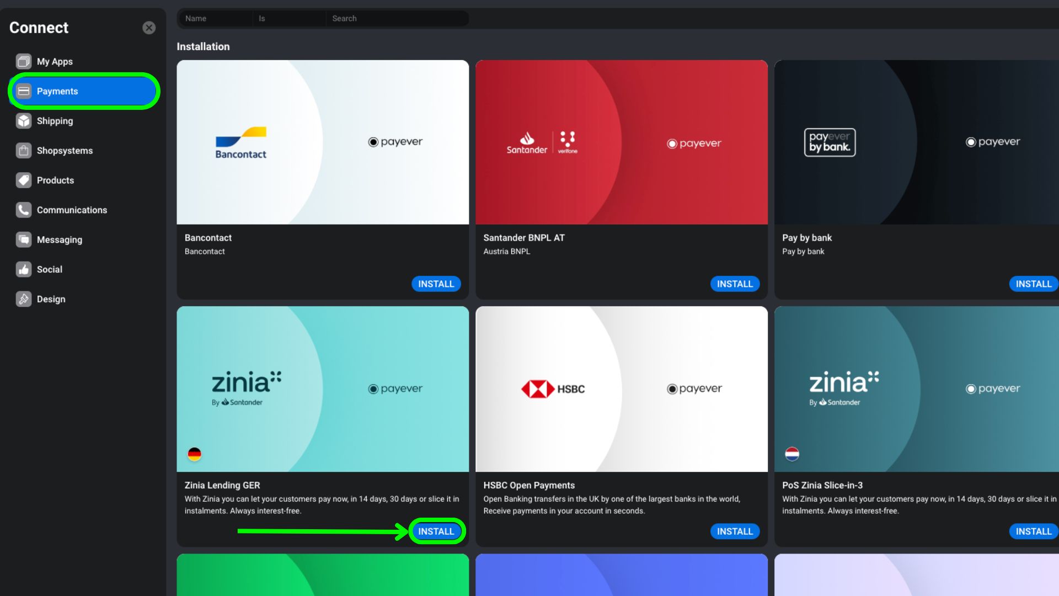
Task: Click the Products tag icon
Action: tap(24, 180)
